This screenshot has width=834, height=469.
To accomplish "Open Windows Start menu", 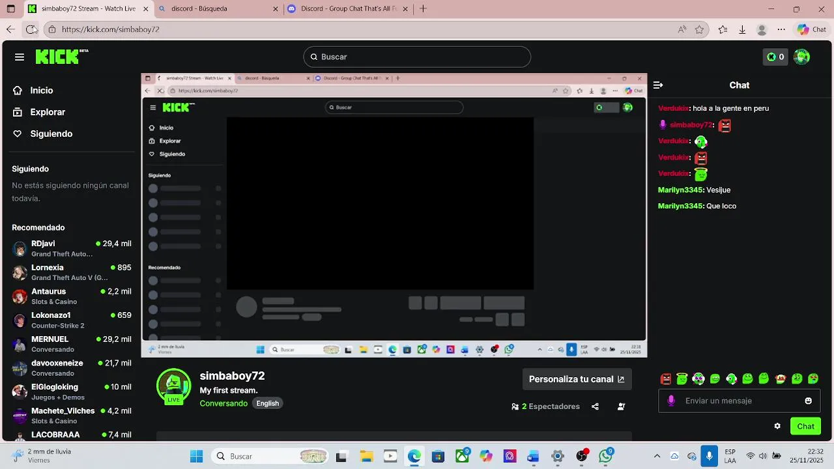I will click(x=196, y=457).
